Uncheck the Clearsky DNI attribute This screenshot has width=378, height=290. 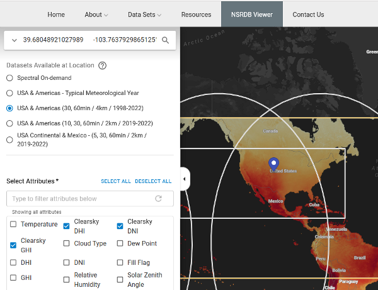120,226
